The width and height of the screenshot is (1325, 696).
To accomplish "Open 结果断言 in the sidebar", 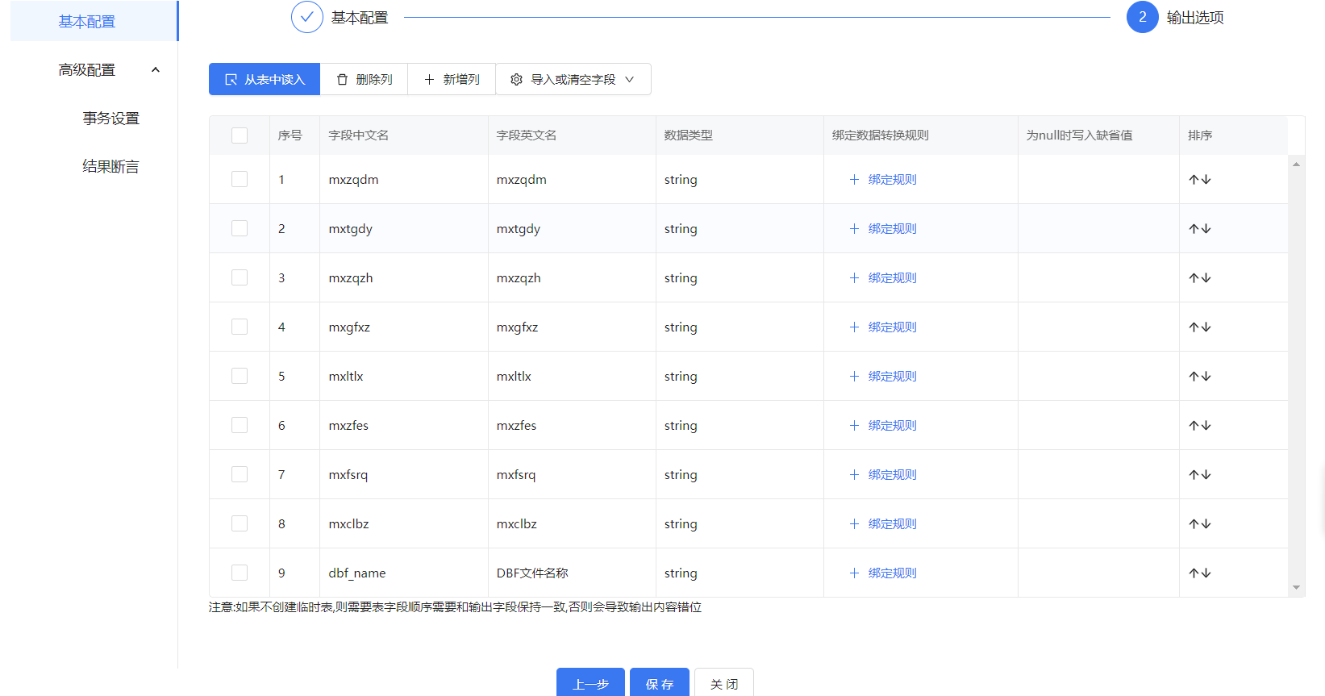I will (110, 167).
